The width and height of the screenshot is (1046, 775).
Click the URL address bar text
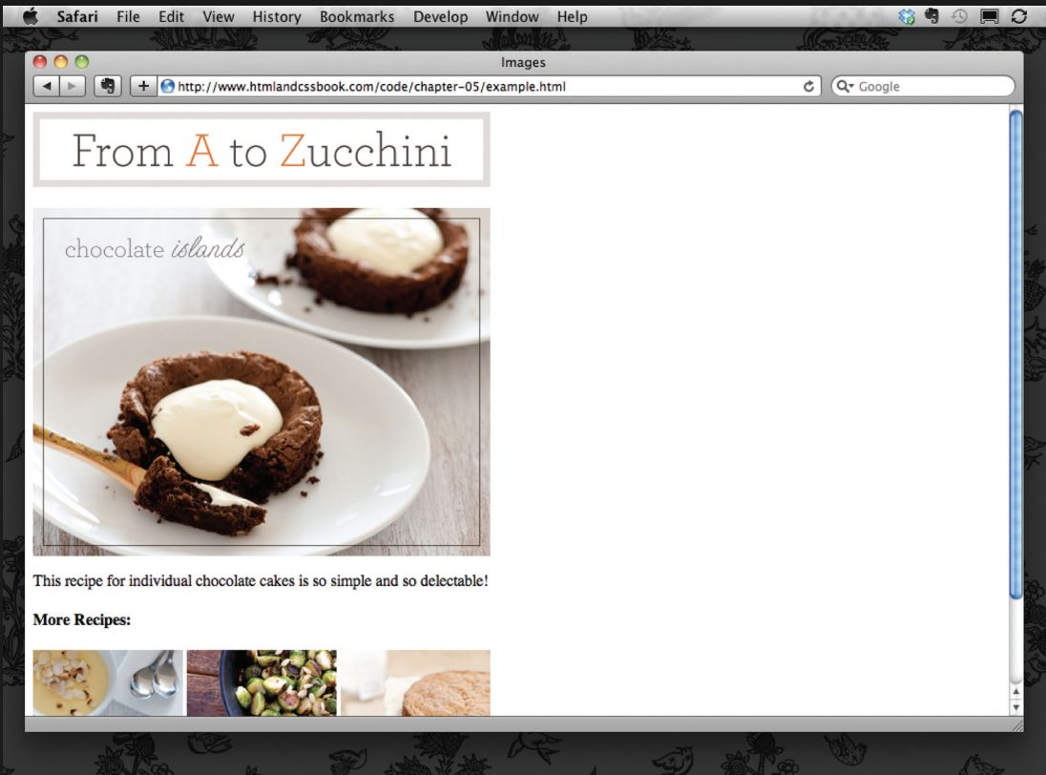point(372,87)
